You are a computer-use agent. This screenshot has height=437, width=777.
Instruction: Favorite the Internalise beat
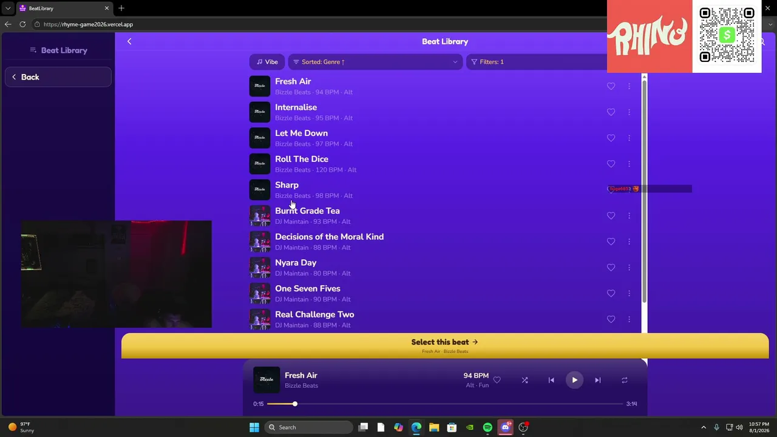point(611,112)
